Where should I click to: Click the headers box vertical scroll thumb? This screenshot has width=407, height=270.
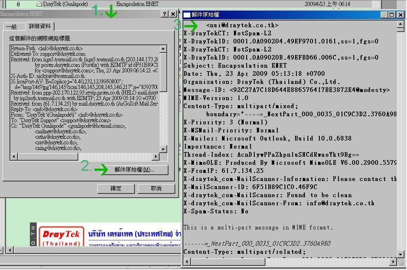[163, 72]
